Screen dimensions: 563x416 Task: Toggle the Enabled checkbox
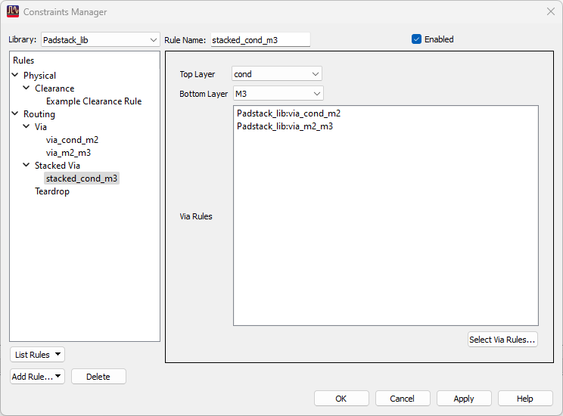click(x=416, y=39)
